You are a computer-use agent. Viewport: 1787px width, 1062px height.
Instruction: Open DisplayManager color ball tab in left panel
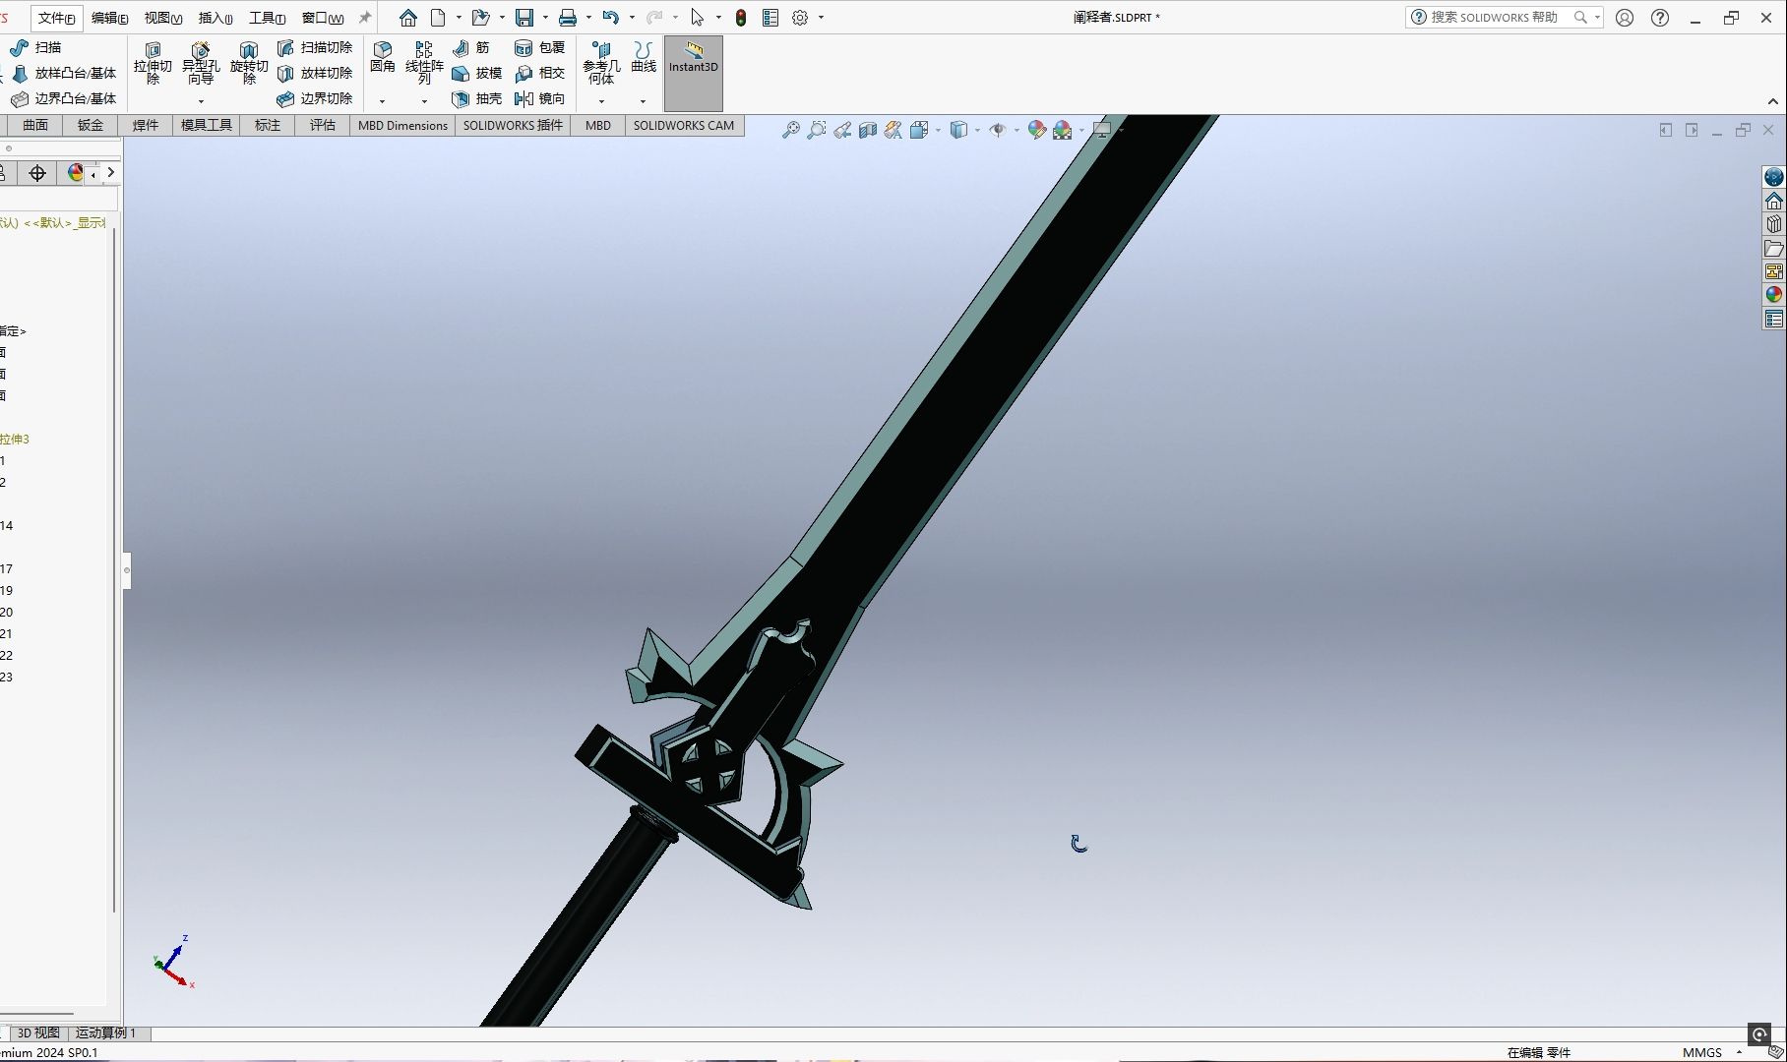coord(76,173)
